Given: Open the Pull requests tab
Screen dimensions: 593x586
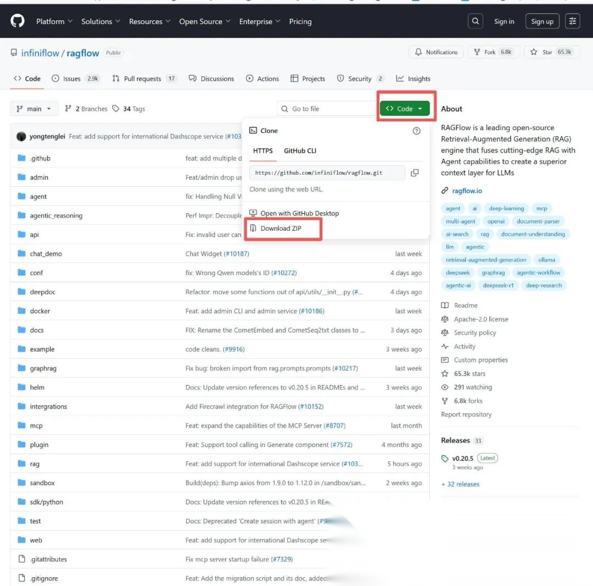Looking at the screenshot, I should (144, 79).
